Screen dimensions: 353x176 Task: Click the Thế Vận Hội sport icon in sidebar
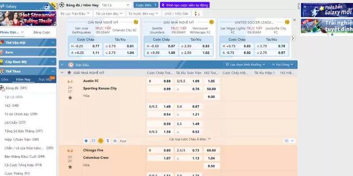tap(2, 42)
